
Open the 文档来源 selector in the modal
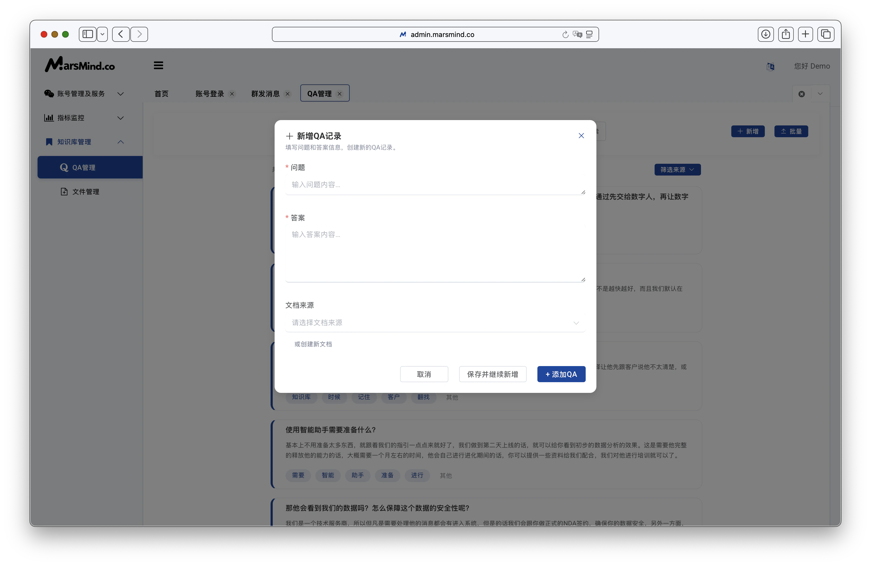click(435, 323)
